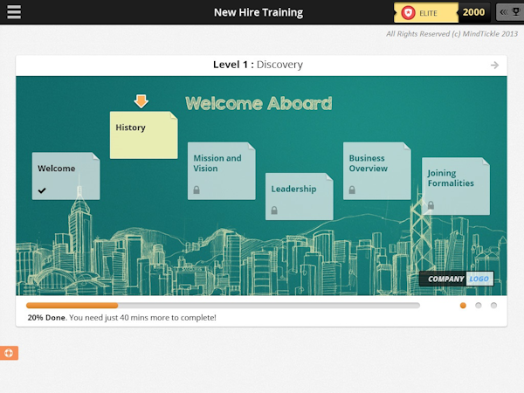Open the completed Welcome note
The image size is (524, 393).
point(65,176)
